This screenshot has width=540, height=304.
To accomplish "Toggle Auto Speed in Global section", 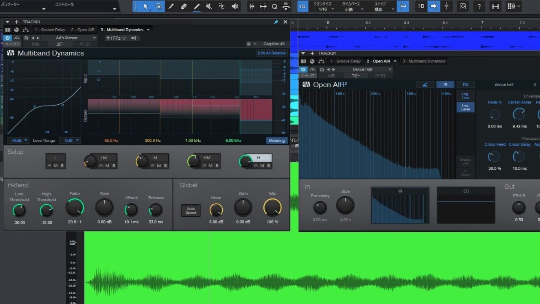I will pyautogui.click(x=191, y=210).
